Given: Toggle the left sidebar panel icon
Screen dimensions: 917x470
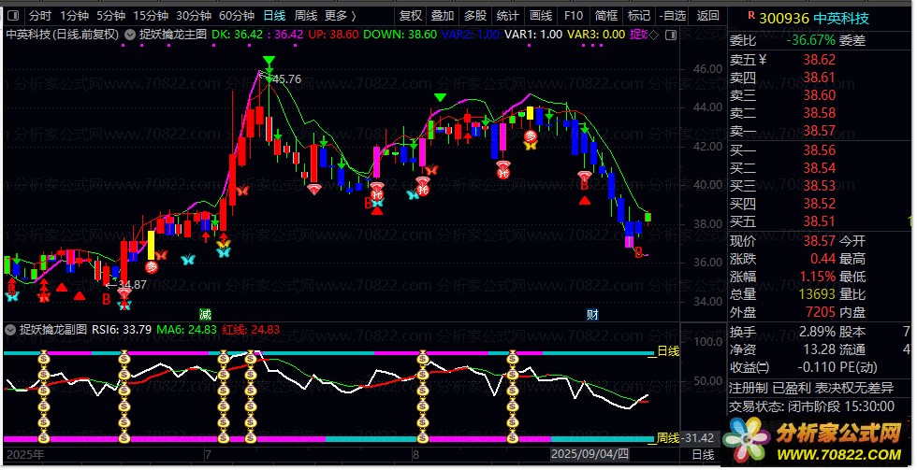Looking at the screenshot, I should coord(13,16).
